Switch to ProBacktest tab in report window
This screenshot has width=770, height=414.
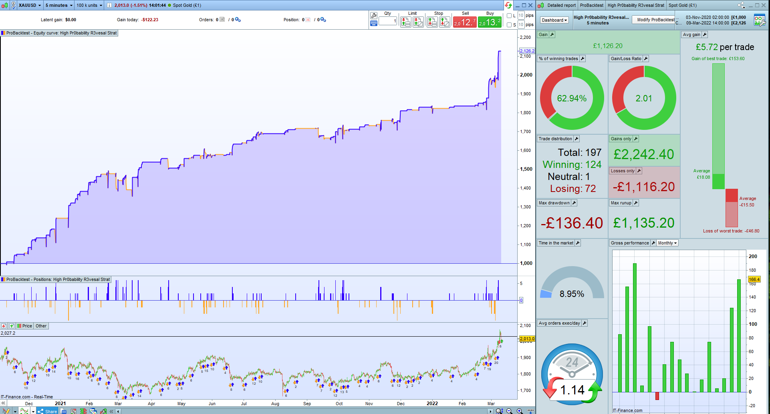[591, 5]
